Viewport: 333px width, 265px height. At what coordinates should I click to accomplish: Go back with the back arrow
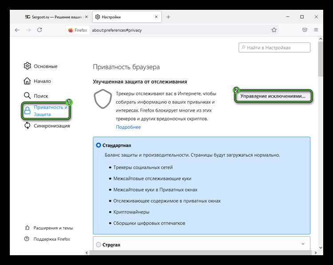[17, 30]
